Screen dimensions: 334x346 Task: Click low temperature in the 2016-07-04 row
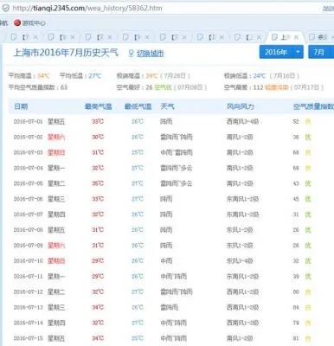[x=138, y=168]
